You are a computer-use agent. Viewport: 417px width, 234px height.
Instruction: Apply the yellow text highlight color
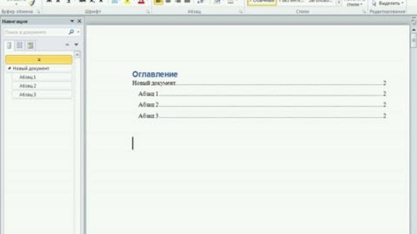click(128, 2)
